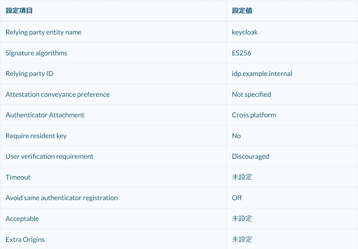Select Avoid same authenticator registration label

61,198
